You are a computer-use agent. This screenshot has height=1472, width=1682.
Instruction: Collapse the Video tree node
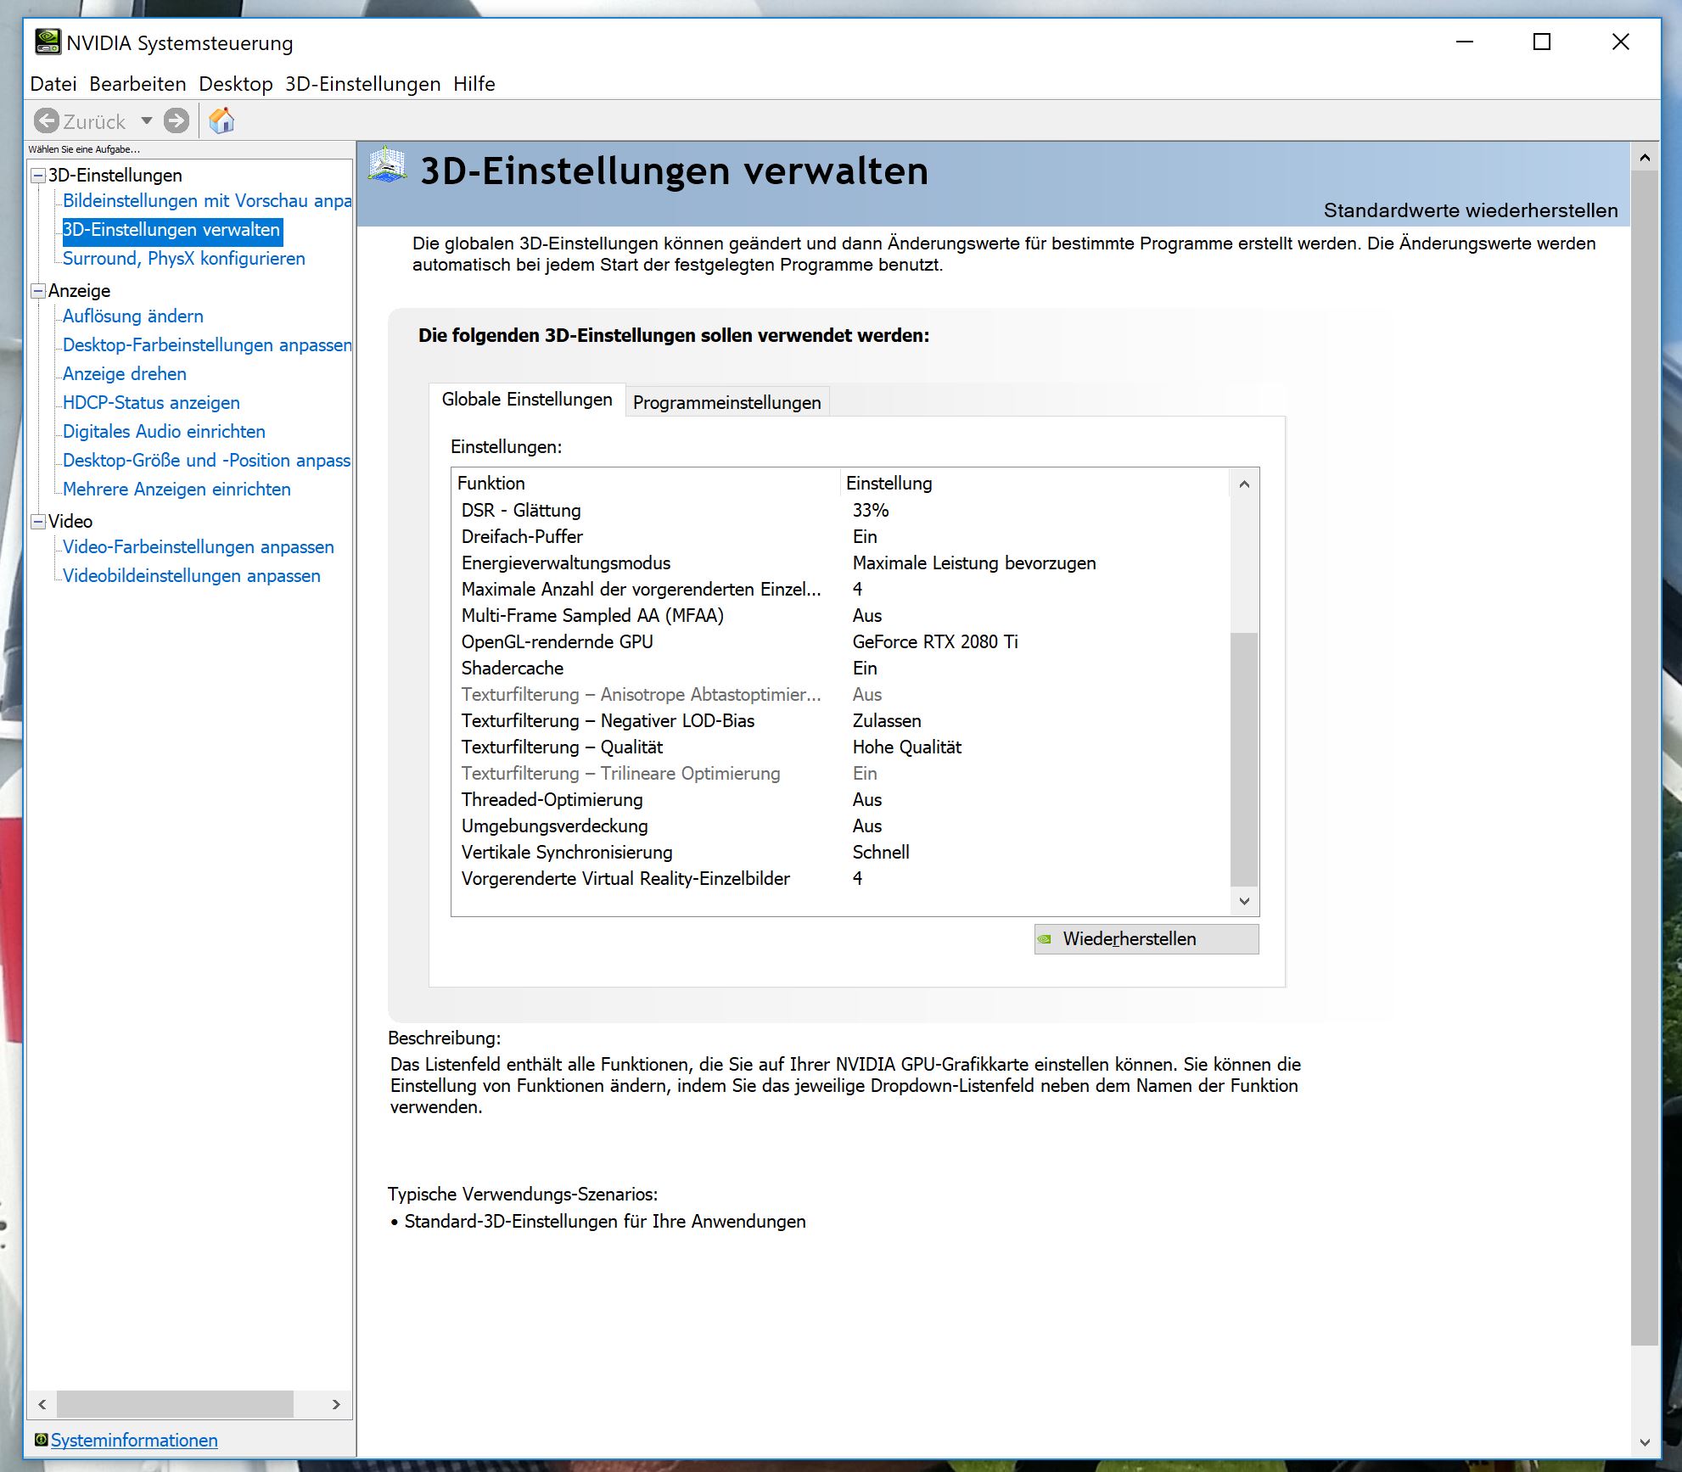[x=38, y=522]
